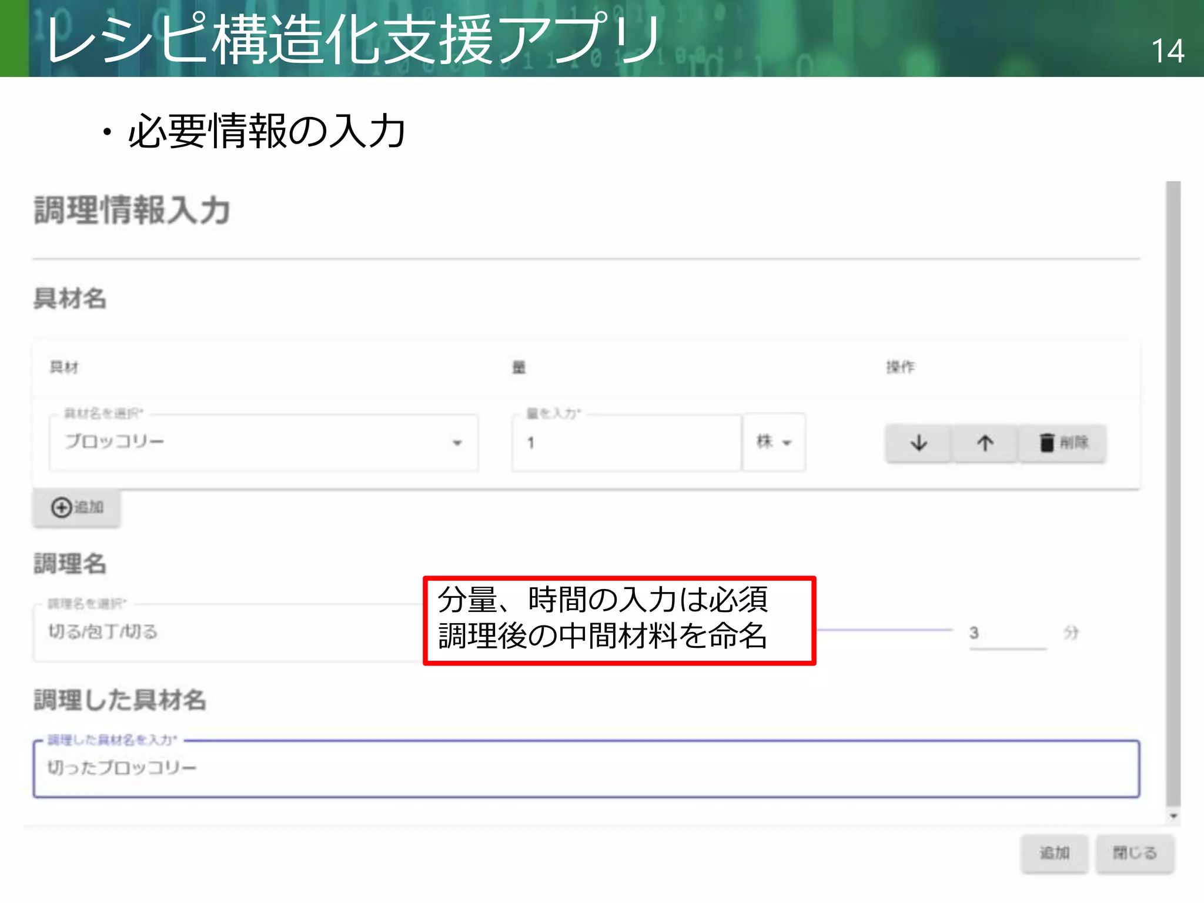The width and height of the screenshot is (1204, 903).
Task: Click the time slider track next to the minutes field
Action: click(x=885, y=630)
